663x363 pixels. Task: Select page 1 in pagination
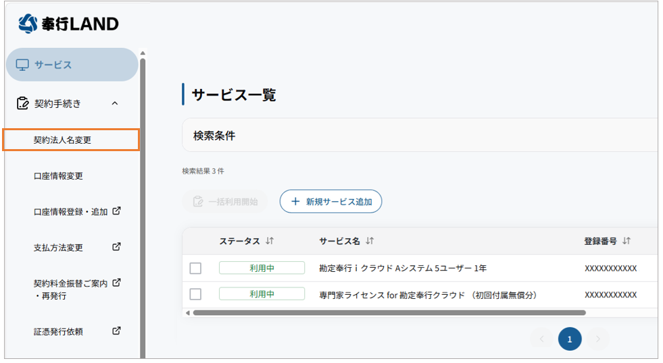pos(570,339)
